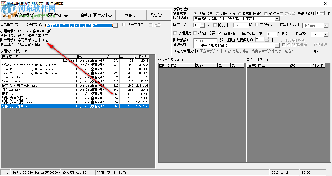Open the 输出影片尺寸 dropdown
332x176 pixels.
(x=326, y=25)
